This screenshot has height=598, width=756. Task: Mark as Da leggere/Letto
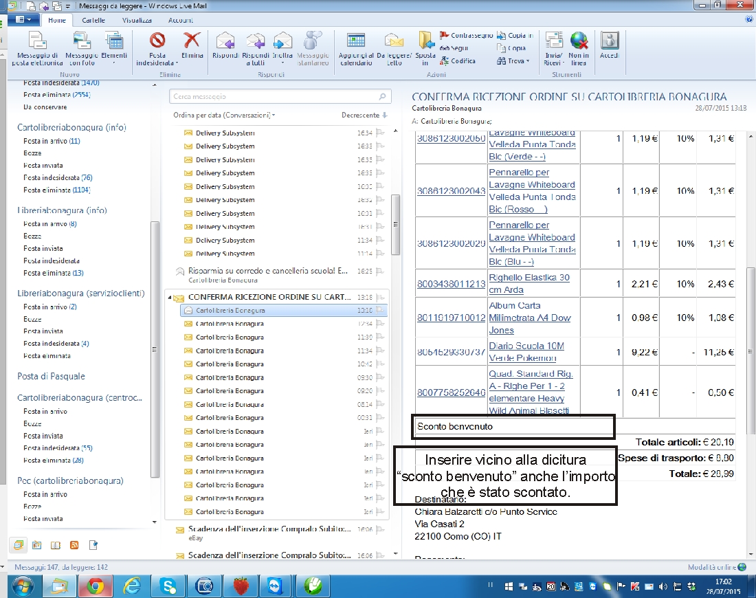[394, 48]
